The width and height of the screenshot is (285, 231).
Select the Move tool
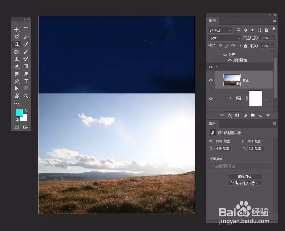(16, 29)
